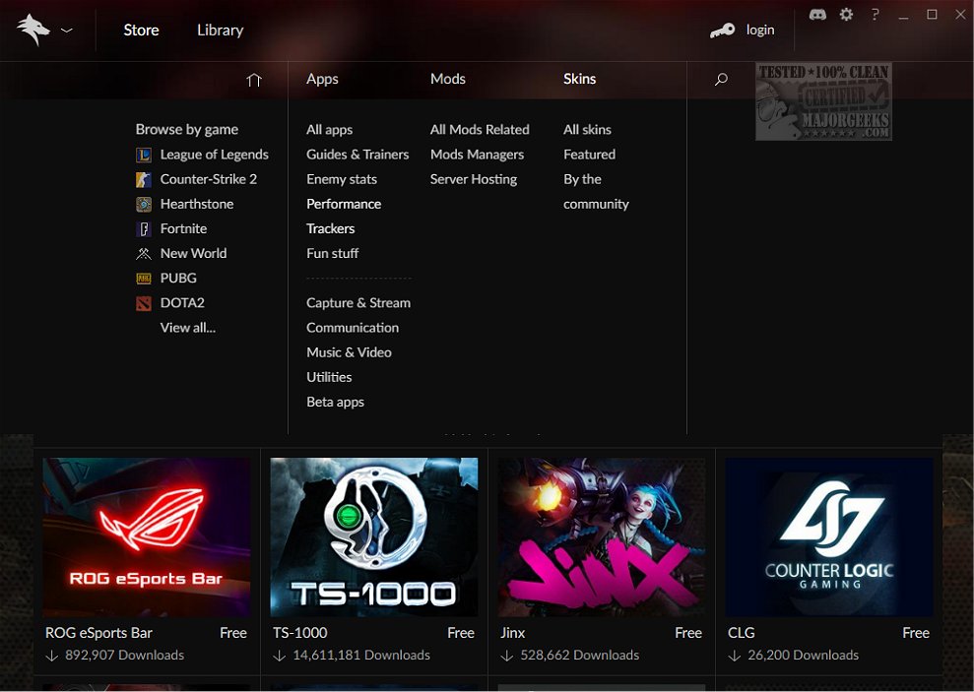Open All Mods Related
The width and height of the screenshot is (974, 692).
(x=480, y=130)
